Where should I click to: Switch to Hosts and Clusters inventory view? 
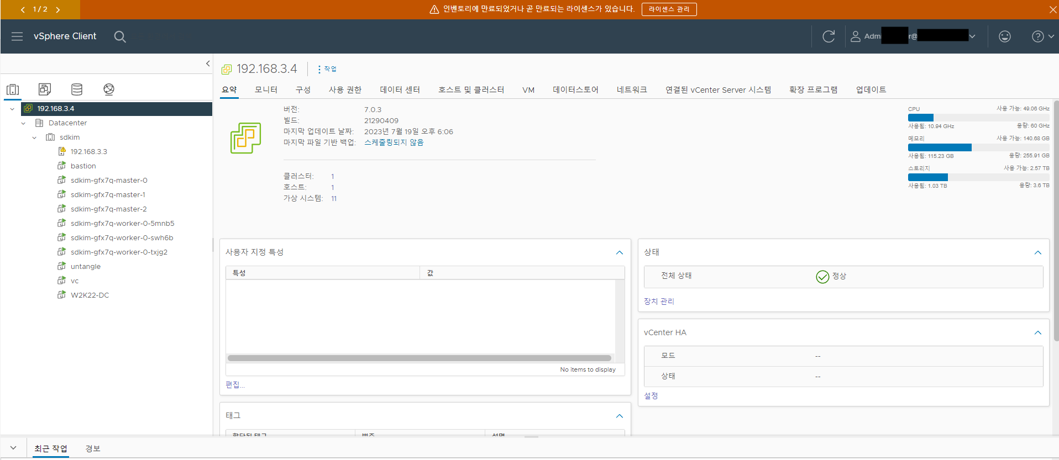tap(13, 89)
